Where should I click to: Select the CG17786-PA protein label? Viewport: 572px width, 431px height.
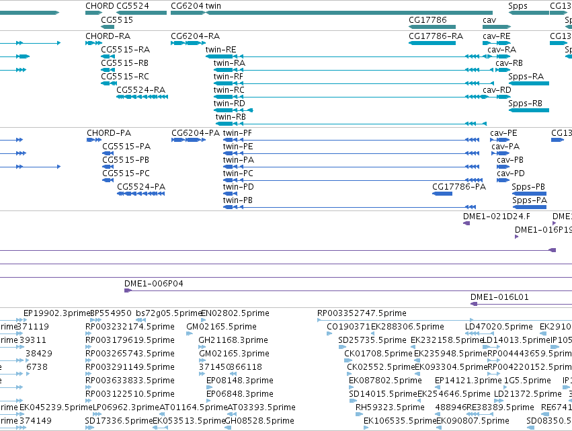[459, 187]
